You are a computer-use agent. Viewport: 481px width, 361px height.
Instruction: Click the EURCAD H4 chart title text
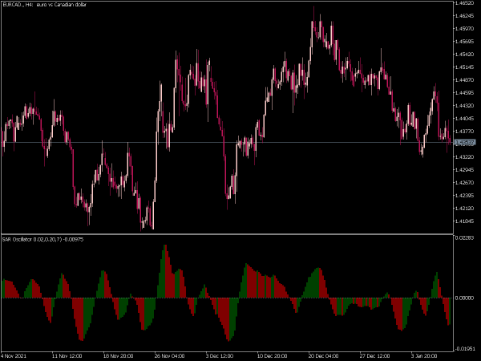click(44, 5)
